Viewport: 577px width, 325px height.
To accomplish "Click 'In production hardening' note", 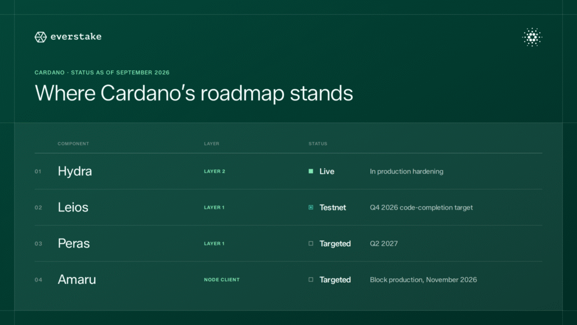I will (407, 172).
